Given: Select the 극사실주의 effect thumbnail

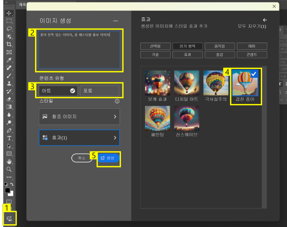Looking at the screenshot, I should [x=216, y=83].
